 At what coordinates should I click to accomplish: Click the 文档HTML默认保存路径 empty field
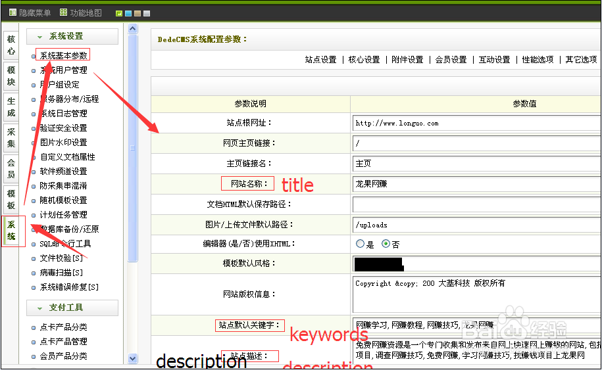(x=477, y=204)
